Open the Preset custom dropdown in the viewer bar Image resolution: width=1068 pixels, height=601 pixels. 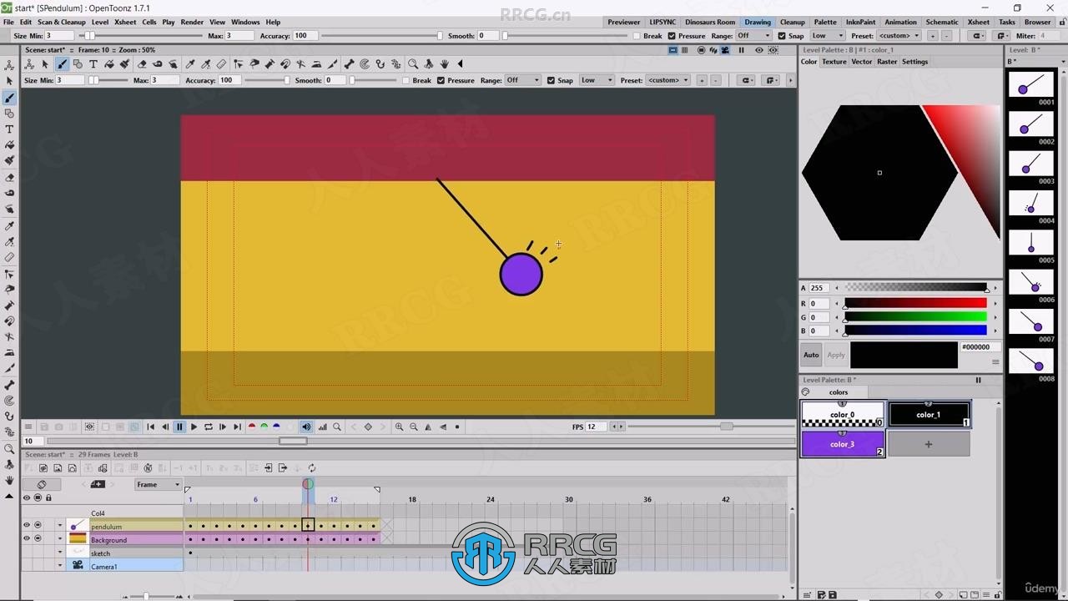[668, 80]
